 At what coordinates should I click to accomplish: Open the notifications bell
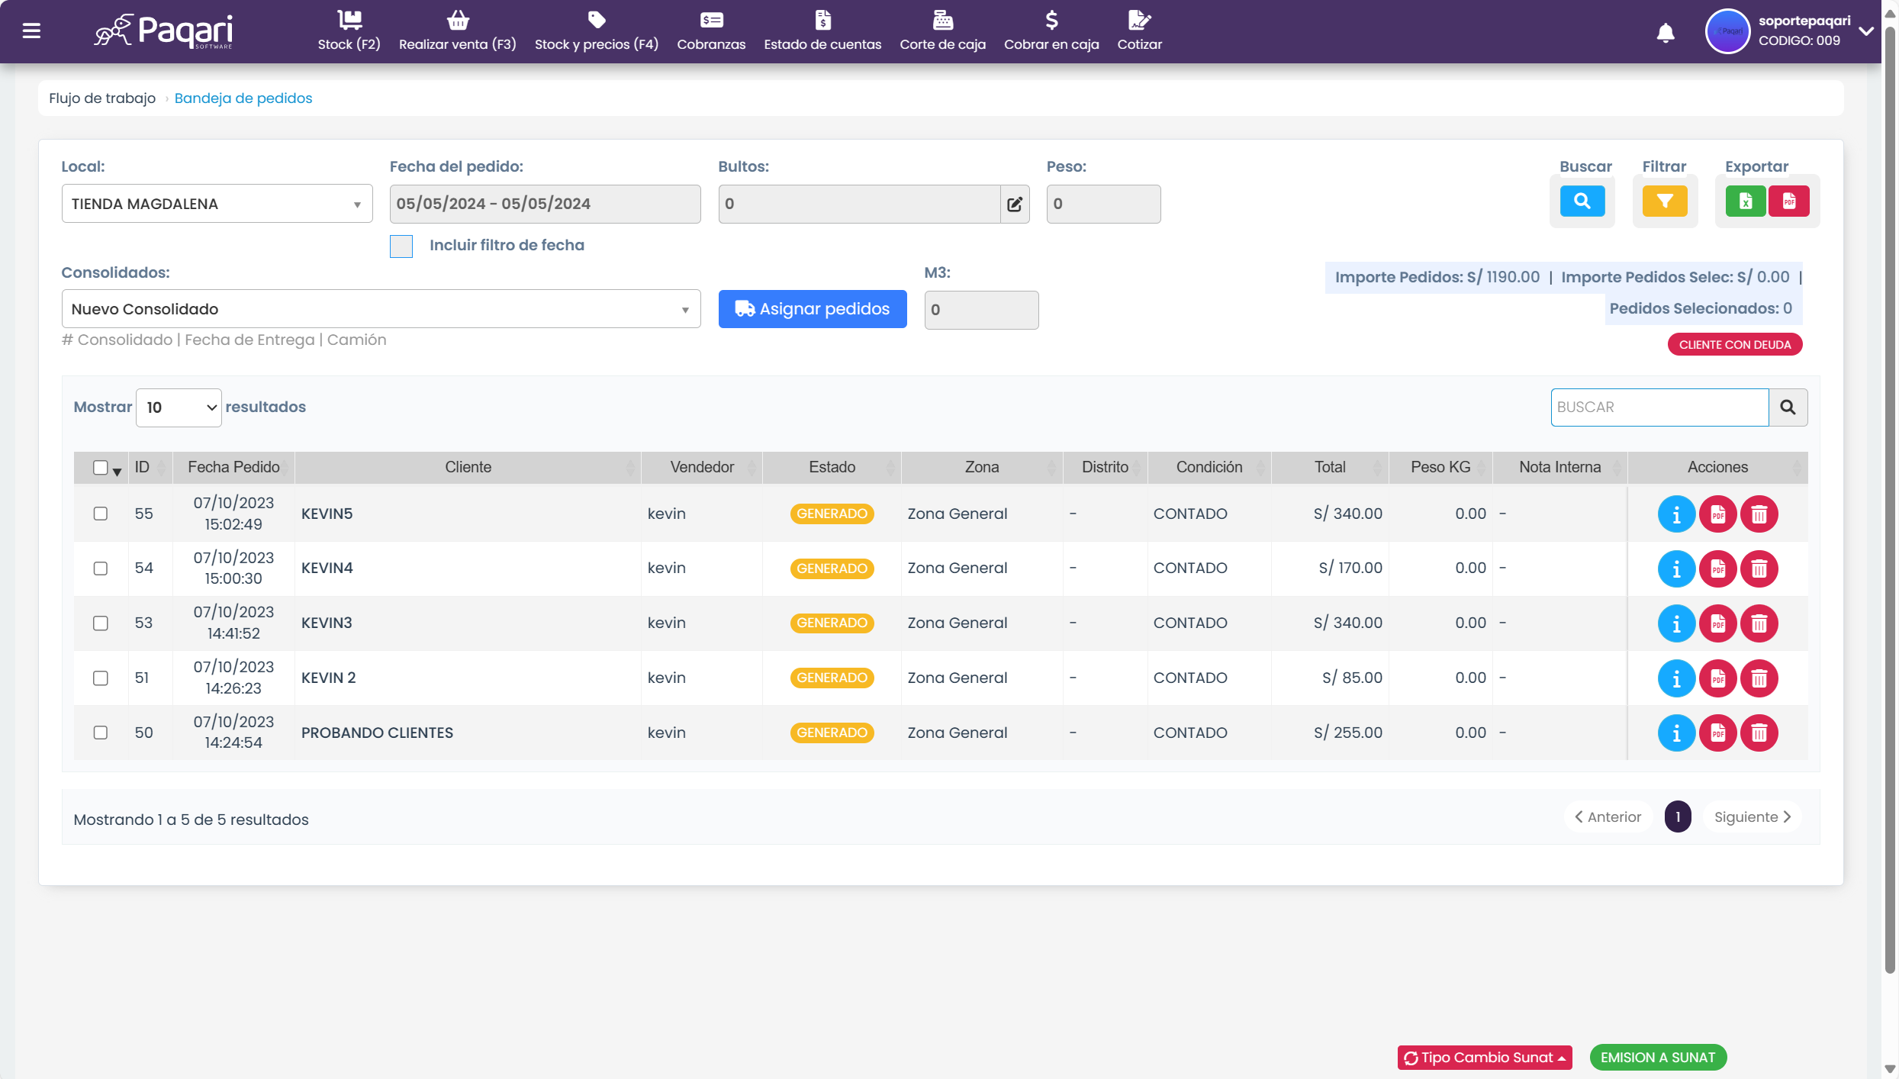click(1666, 33)
